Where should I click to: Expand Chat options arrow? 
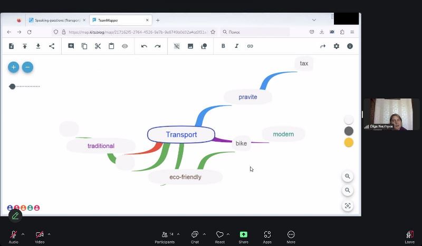(x=204, y=234)
